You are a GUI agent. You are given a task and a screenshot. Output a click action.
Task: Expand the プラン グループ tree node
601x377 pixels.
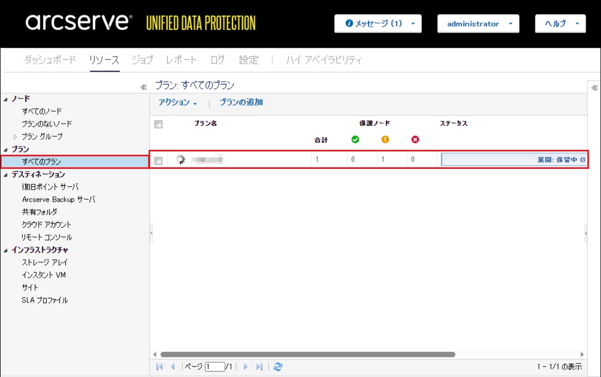(x=15, y=137)
